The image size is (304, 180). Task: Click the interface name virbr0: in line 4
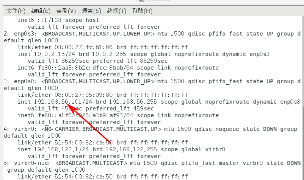25,129
